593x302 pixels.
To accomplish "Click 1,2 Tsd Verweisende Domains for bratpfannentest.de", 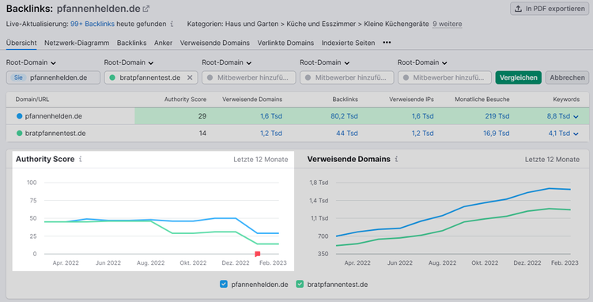I will tap(271, 133).
